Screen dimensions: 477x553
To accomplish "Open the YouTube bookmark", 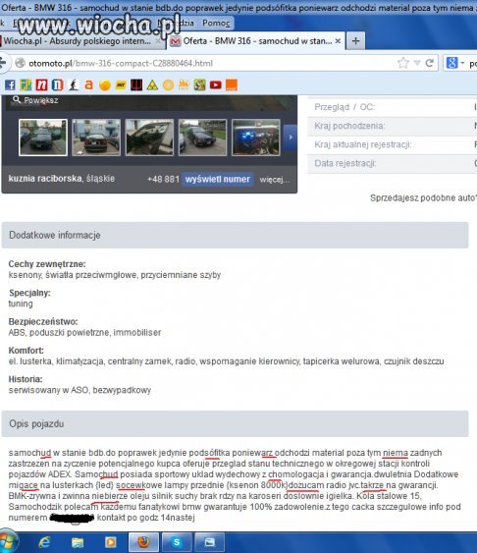I will [216, 85].
